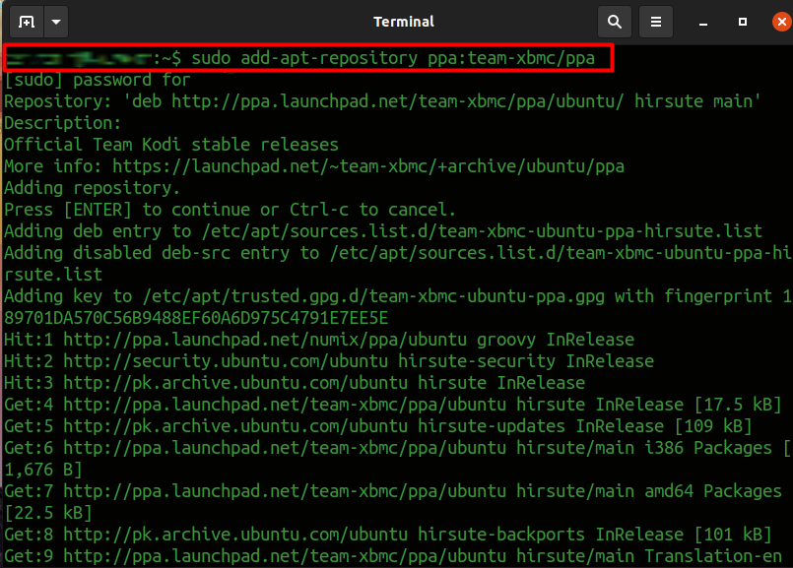Click the 'Get:6' i386 Packages line
Viewport: 793px width, 568px height.
coord(397,448)
